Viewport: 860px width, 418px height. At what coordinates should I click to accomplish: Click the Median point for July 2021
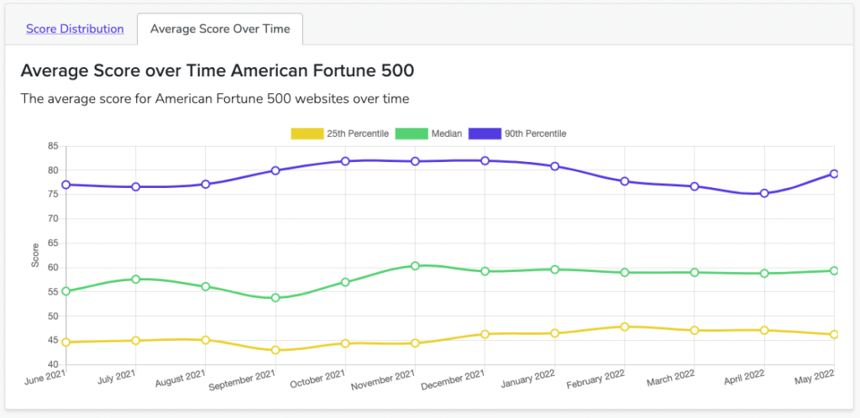(135, 280)
